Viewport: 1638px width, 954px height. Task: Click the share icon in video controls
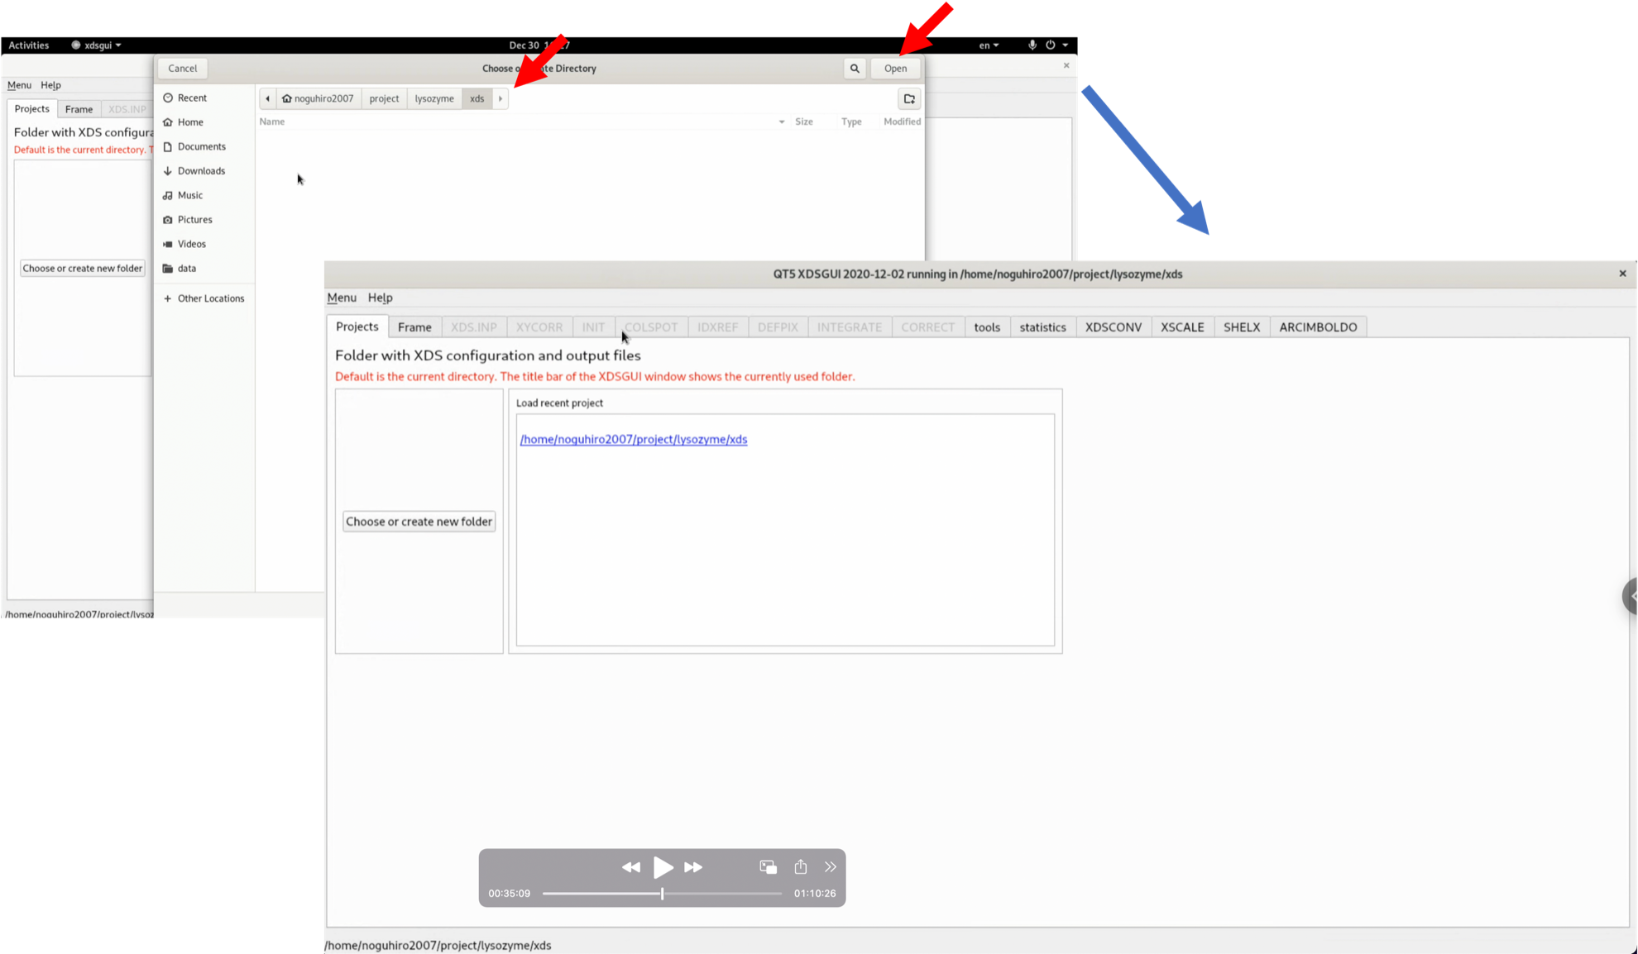(x=800, y=866)
